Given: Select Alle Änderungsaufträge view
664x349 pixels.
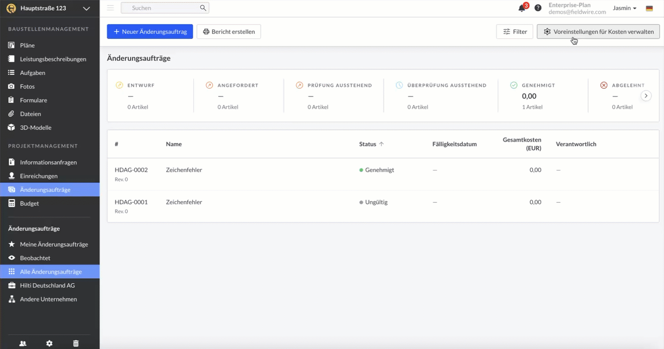Looking at the screenshot, I should 50,272.
